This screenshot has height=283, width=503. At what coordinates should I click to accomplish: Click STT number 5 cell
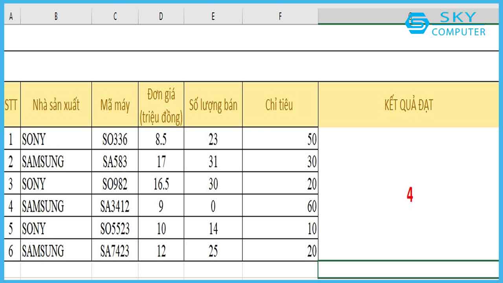pyautogui.click(x=12, y=228)
